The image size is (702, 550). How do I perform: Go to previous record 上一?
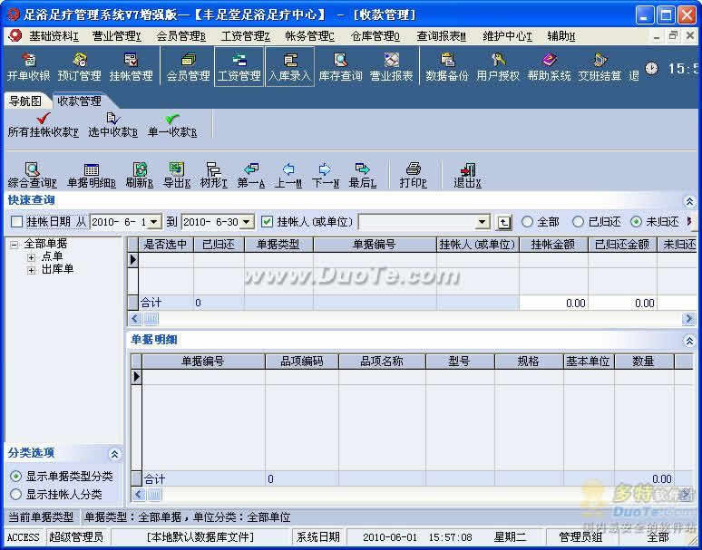point(288,175)
